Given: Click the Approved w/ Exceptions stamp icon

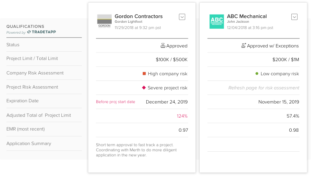Looking at the screenshot, I should (244, 46).
